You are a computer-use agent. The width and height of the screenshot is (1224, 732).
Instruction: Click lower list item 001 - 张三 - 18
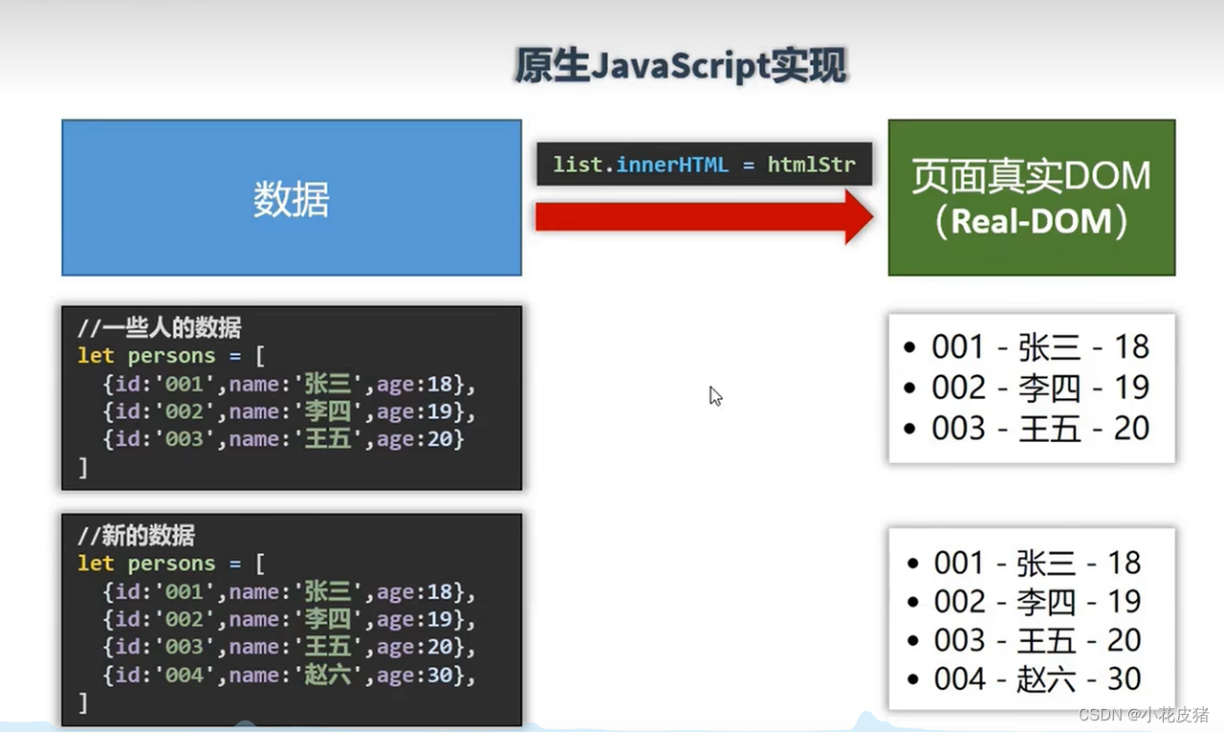pos(1023,563)
